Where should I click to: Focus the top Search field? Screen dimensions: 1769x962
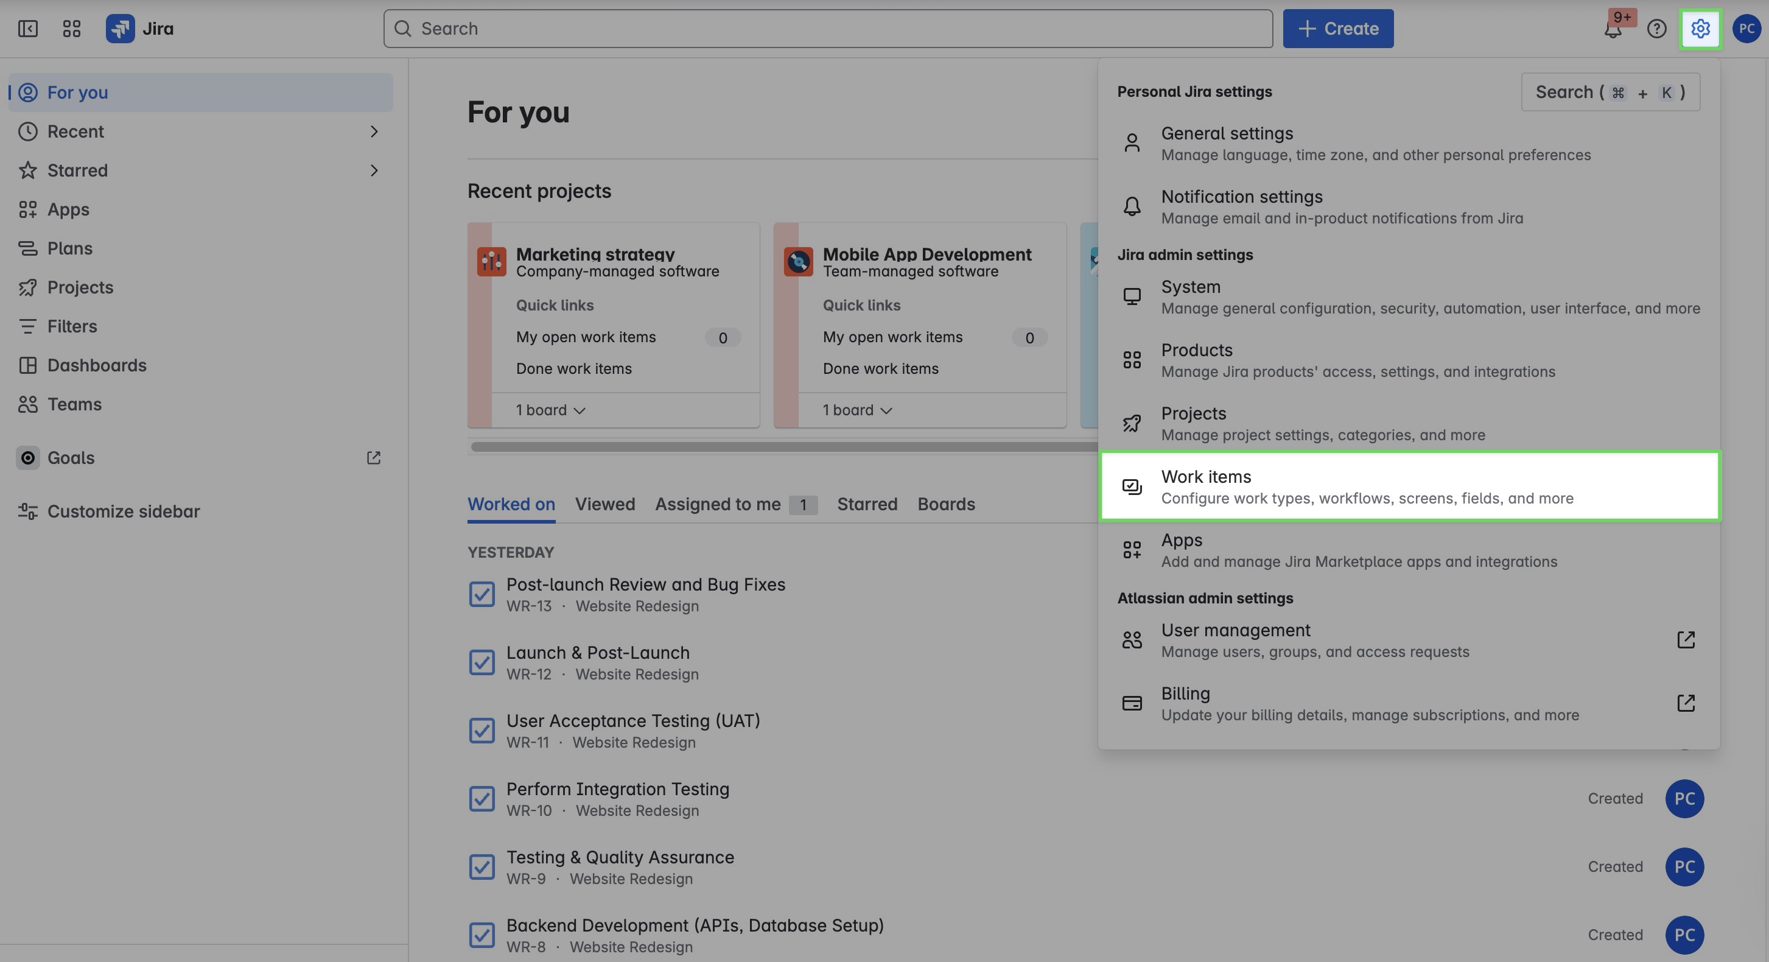click(827, 29)
